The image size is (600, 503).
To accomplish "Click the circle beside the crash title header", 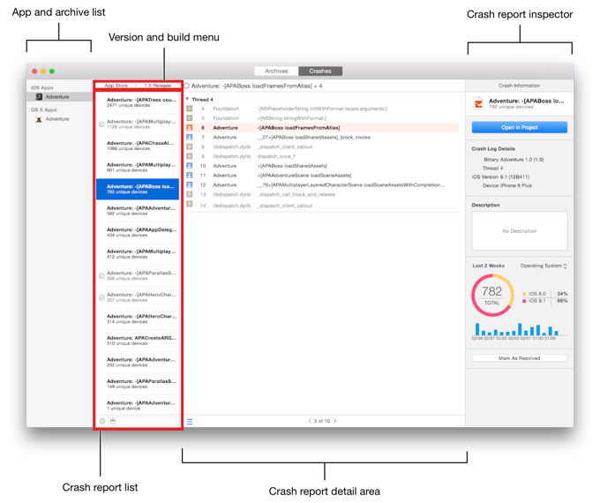I will point(187,86).
